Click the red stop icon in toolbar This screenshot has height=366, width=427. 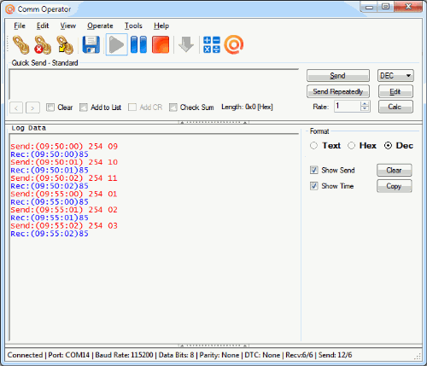[x=161, y=44]
